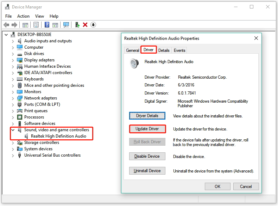Click the Mice and other pointing devices icon

(20, 85)
